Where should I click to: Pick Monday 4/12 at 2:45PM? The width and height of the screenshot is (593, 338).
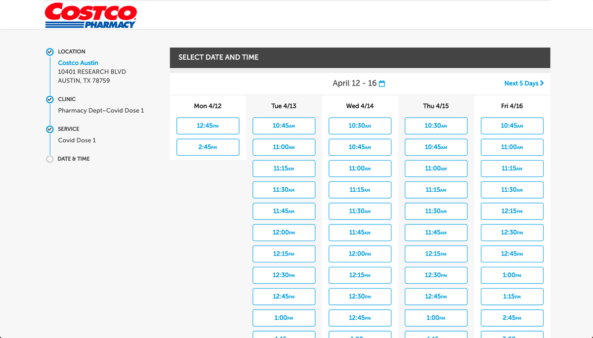(208, 147)
